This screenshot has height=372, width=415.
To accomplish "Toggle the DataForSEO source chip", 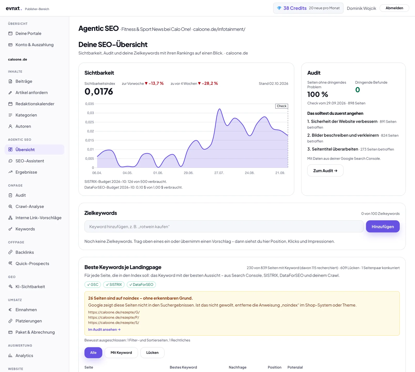I will [141, 285].
